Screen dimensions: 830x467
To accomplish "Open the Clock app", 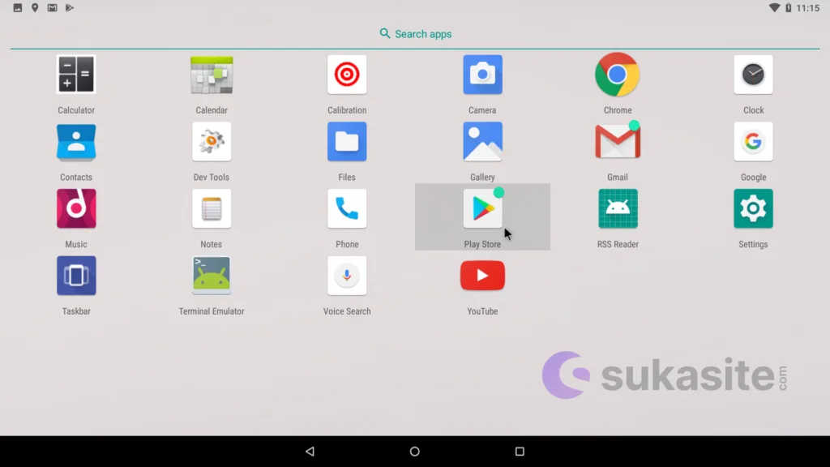I will [753, 75].
